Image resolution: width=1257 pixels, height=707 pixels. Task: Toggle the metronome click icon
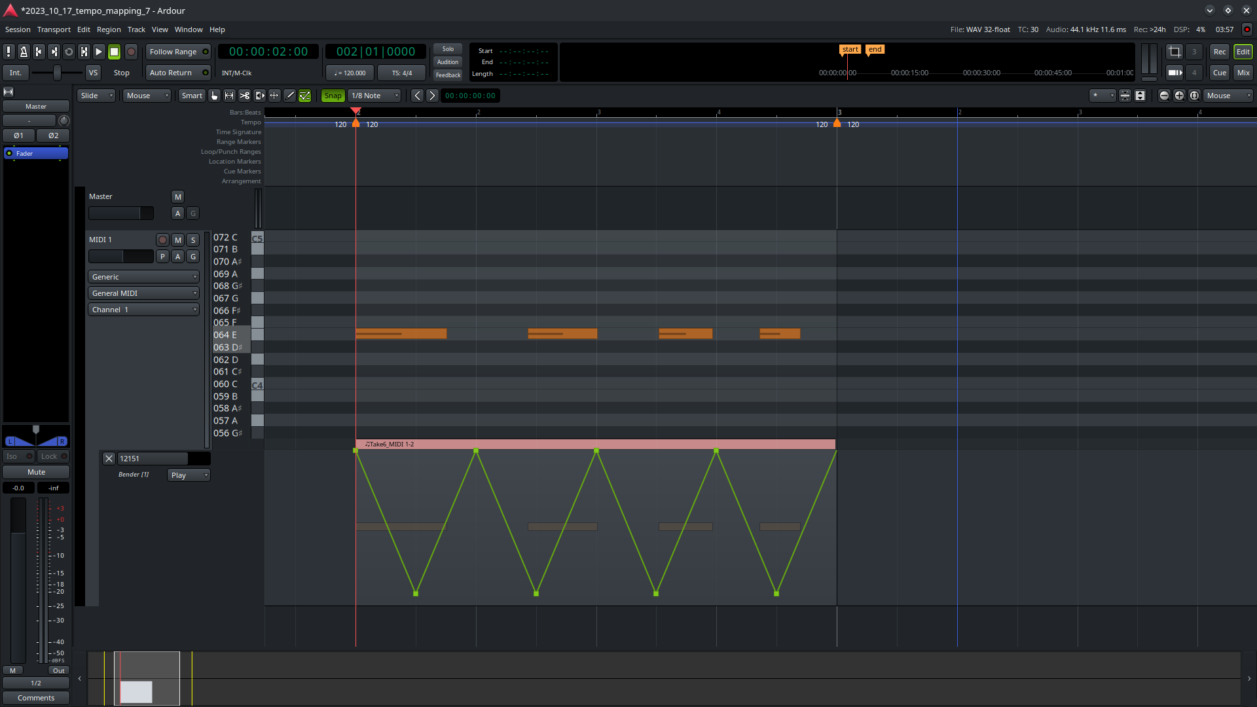pyautogui.click(x=24, y=52)
